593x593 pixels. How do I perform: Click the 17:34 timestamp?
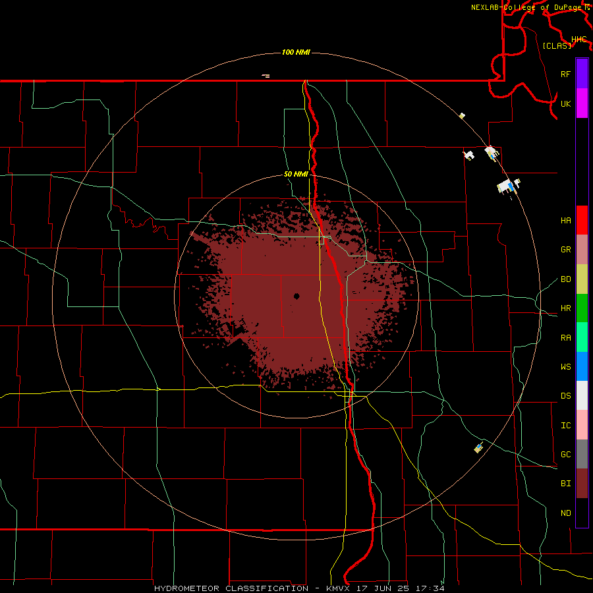coord(430,588)
